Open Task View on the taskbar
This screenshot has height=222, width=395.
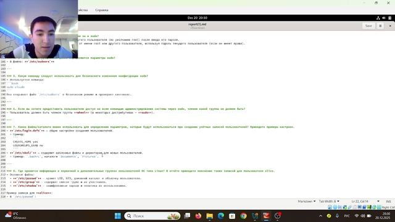[x=187, y=216]
